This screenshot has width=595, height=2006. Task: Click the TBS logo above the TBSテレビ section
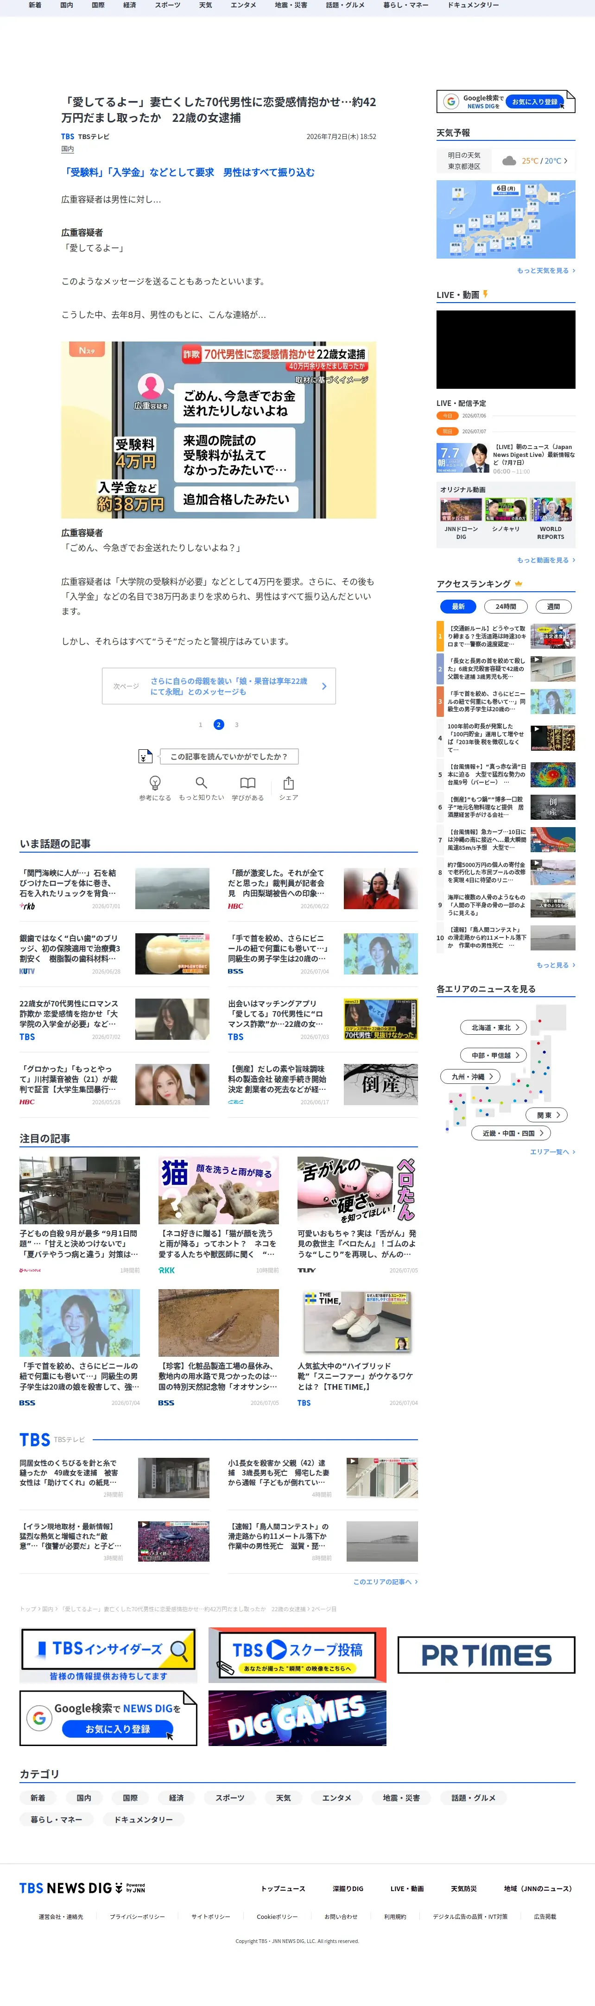35,1440
